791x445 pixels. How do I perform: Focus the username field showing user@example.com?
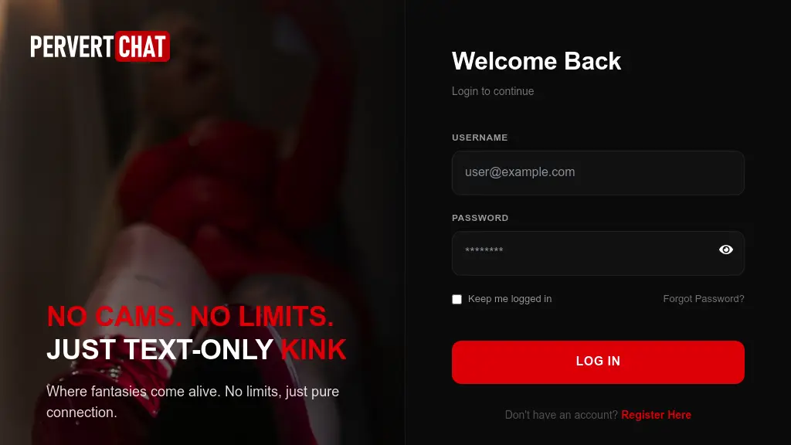tap(598, 172)
